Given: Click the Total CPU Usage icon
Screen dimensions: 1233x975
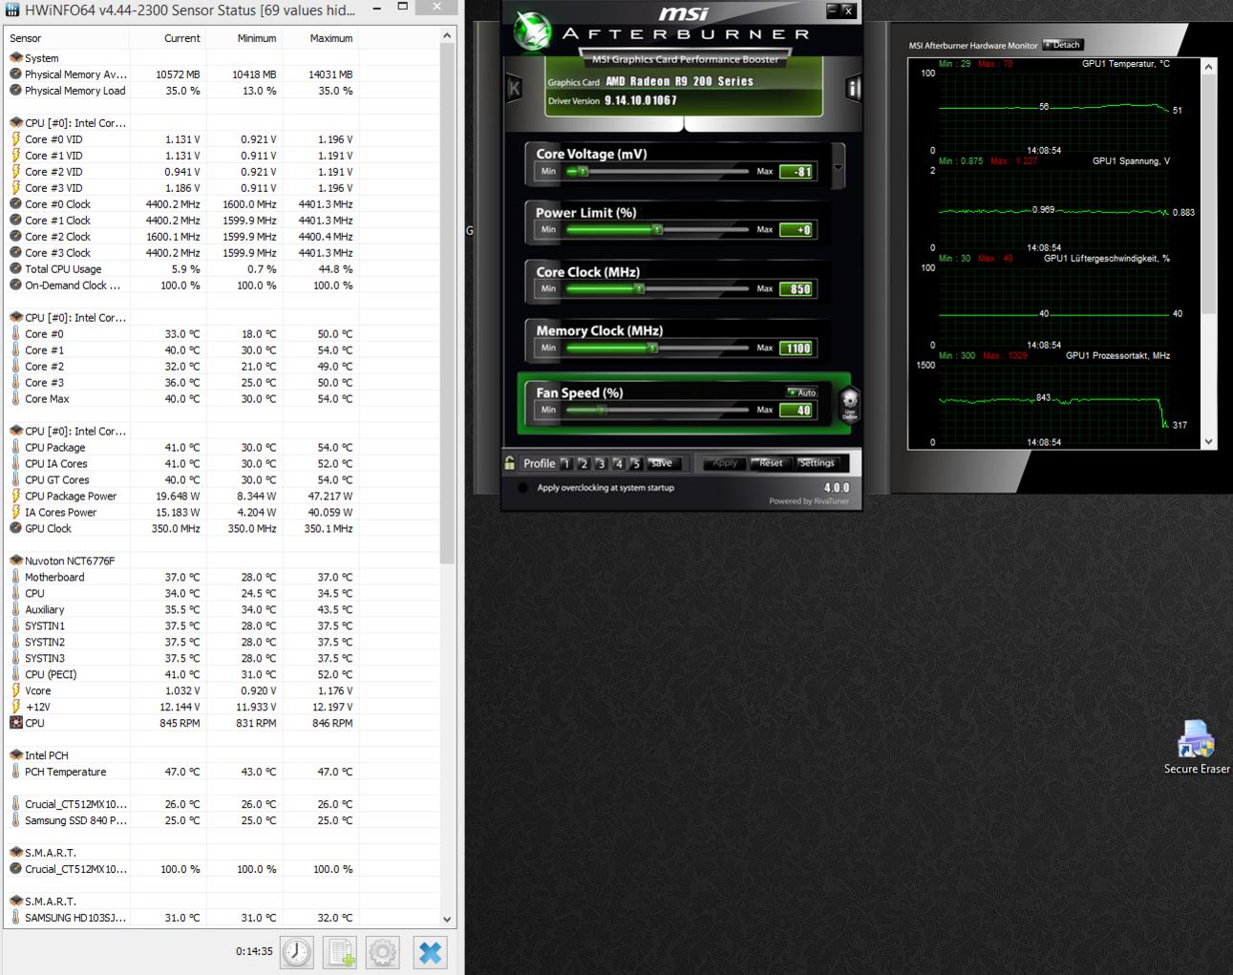Looking at the screenshot, I should (15, 269).
